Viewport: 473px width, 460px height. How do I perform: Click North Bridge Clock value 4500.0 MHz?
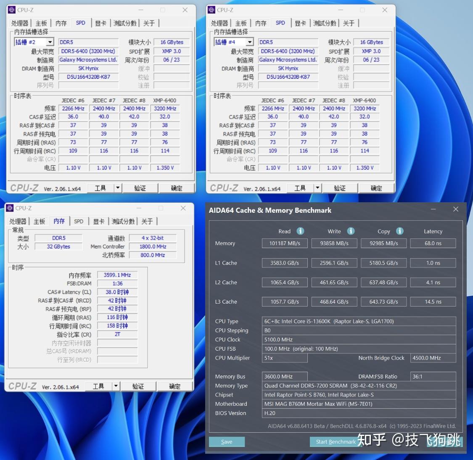(433, 358)
